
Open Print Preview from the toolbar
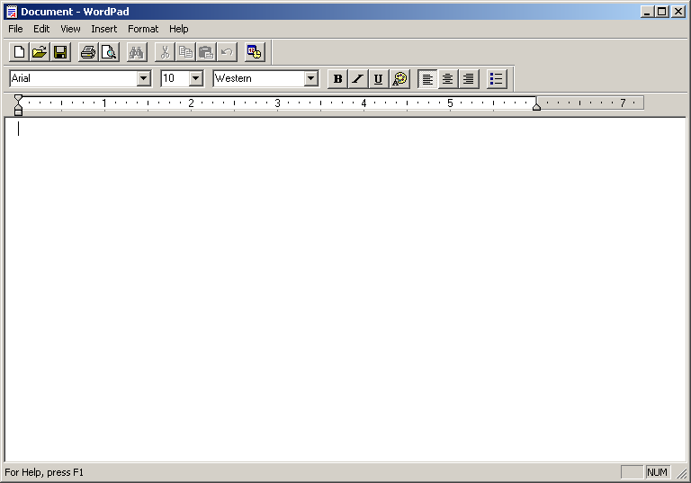click(108, 52)
